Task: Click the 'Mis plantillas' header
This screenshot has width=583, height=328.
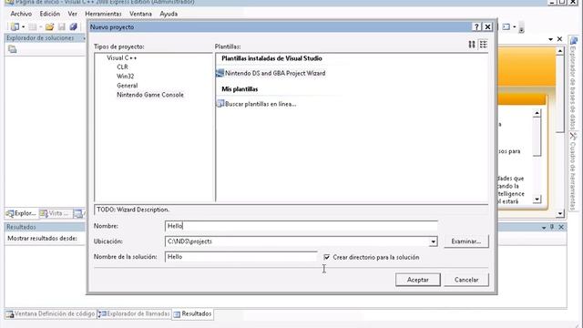Action: coord(240,89)
